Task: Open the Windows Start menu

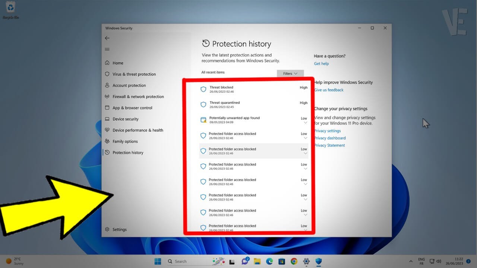Action: tap(158, 261)
